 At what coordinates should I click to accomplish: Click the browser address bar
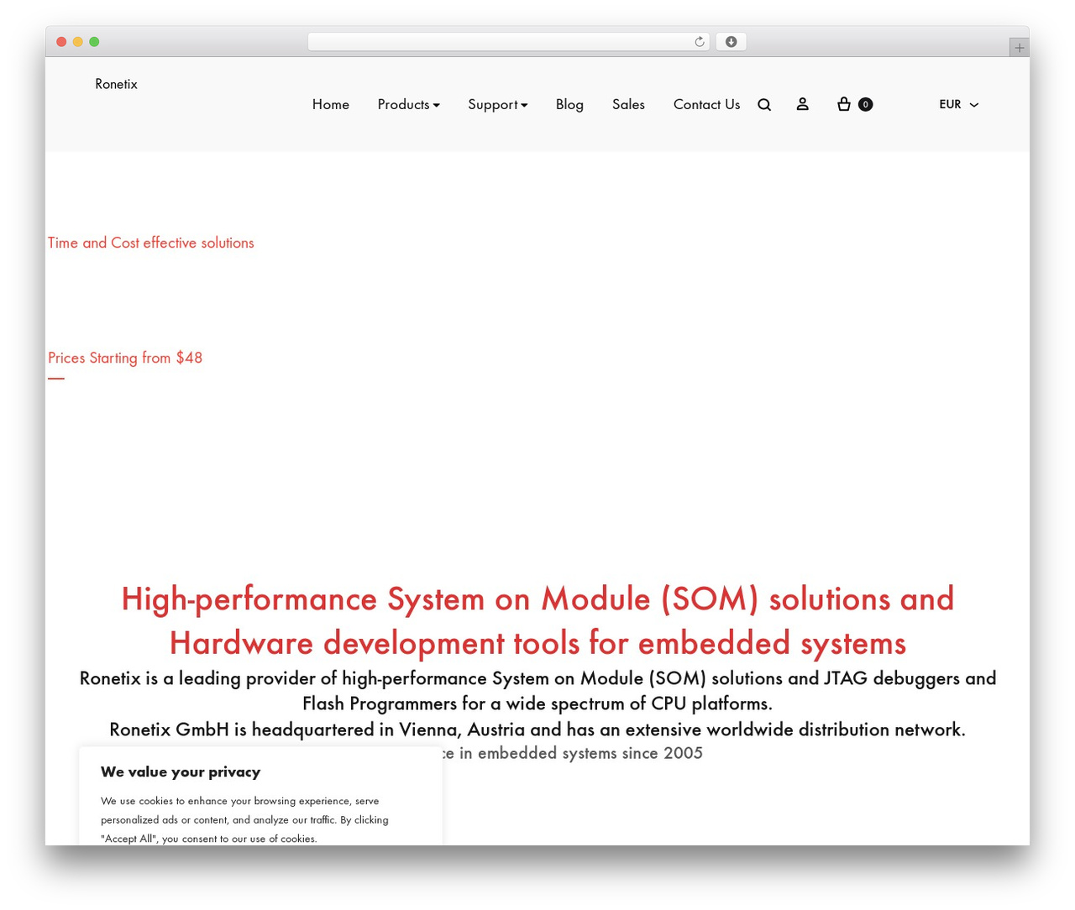(509, 42)
